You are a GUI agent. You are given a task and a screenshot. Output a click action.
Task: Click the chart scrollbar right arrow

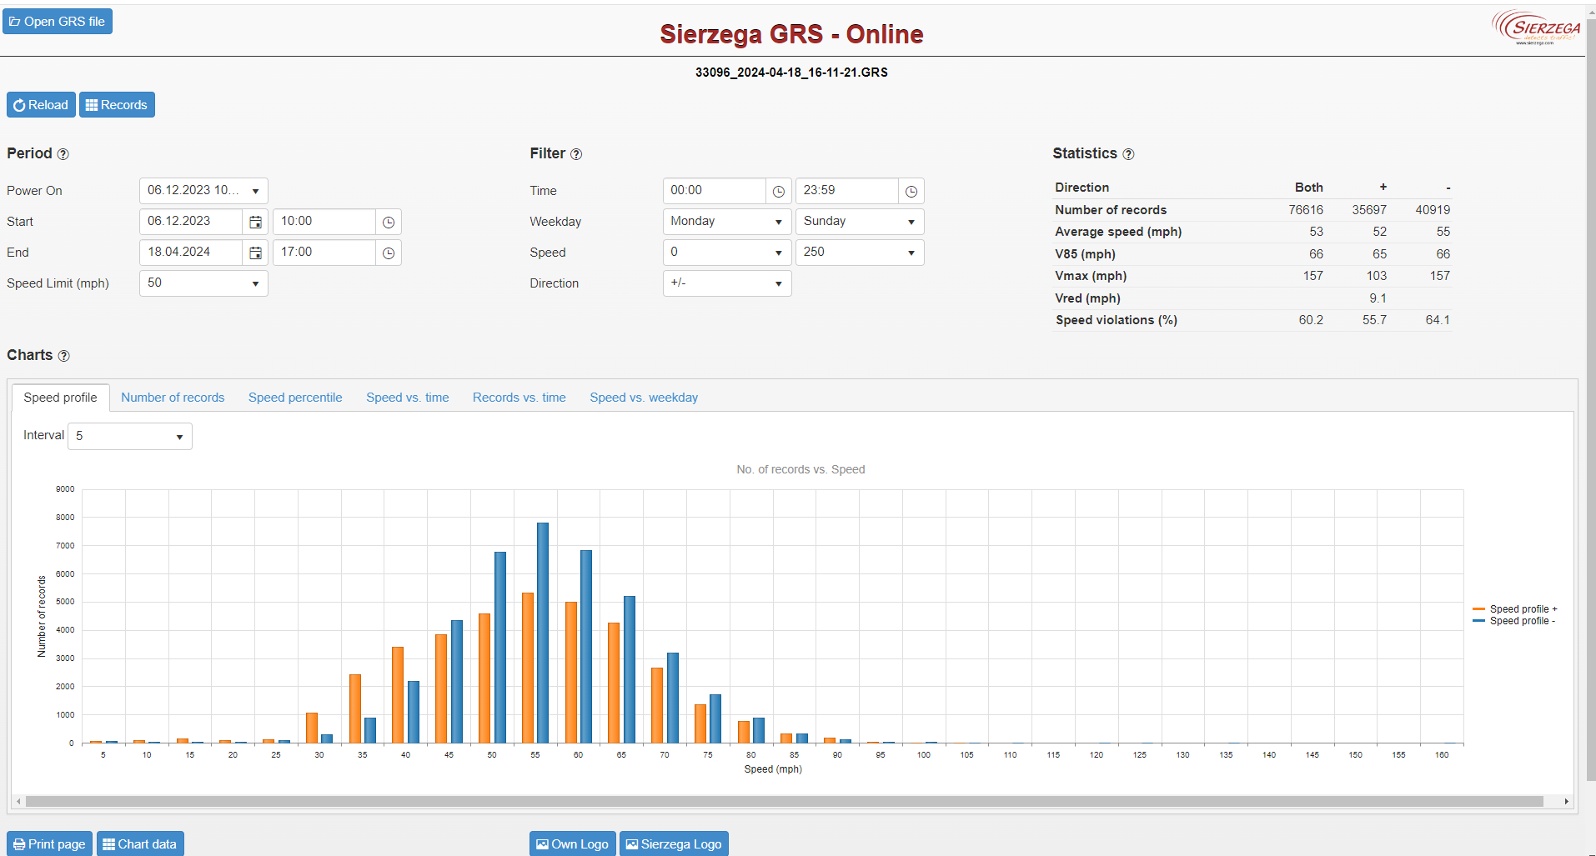1566,802
